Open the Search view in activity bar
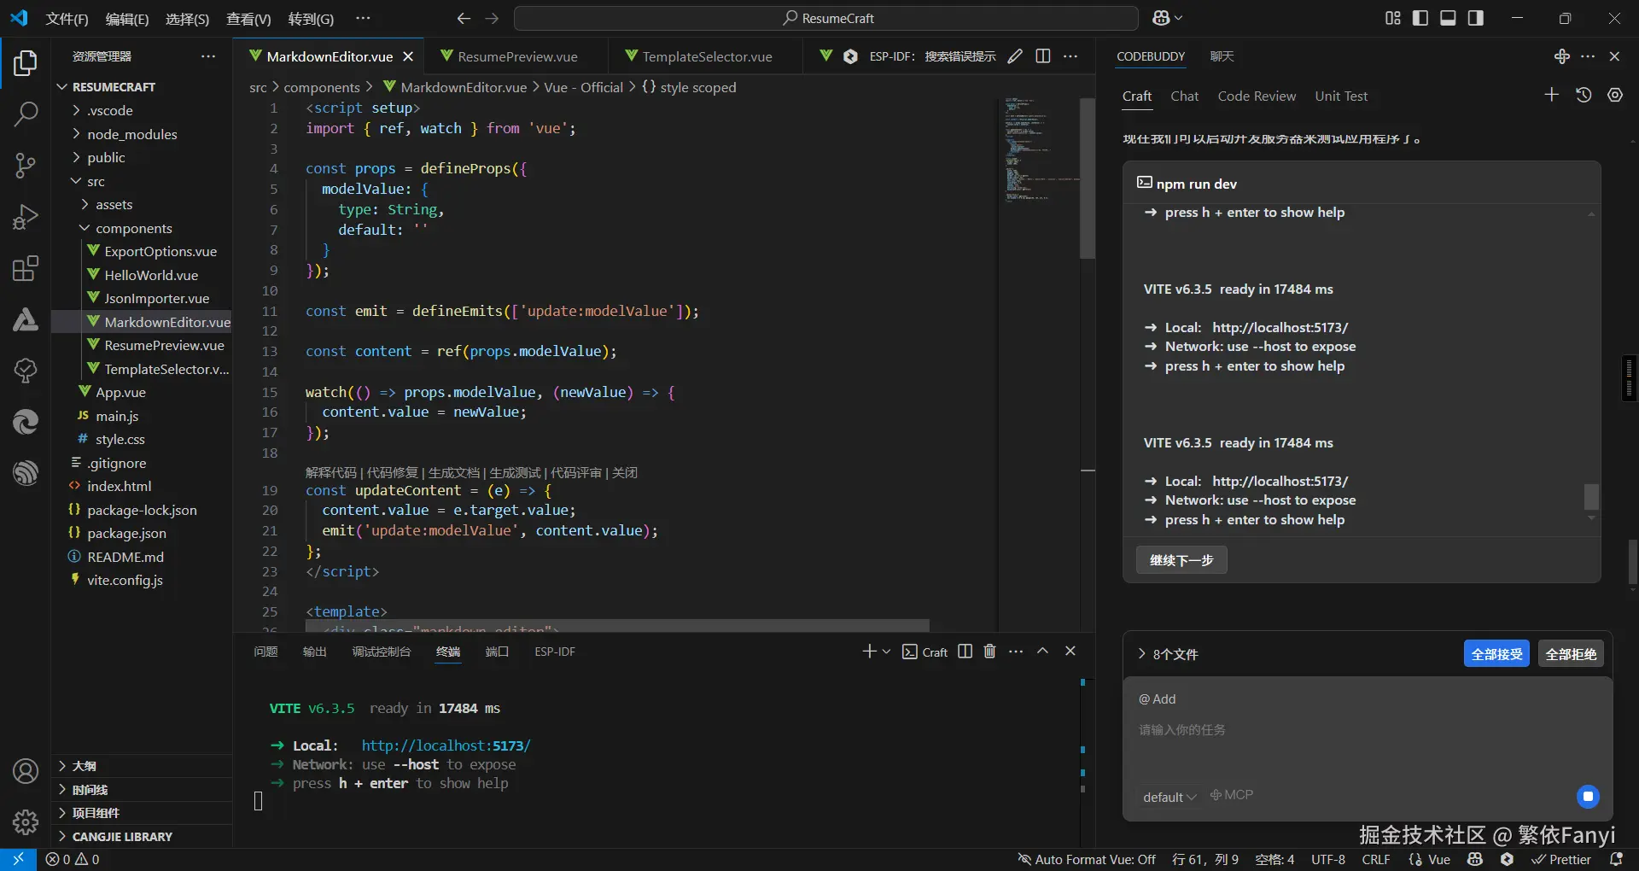This screenshot has height=871, width=1639. pyautogui.click(x=26, y=114)
